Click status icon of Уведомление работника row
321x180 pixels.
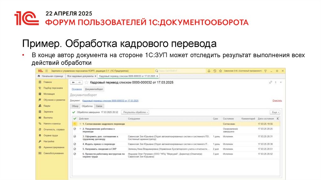click(75, 129)
